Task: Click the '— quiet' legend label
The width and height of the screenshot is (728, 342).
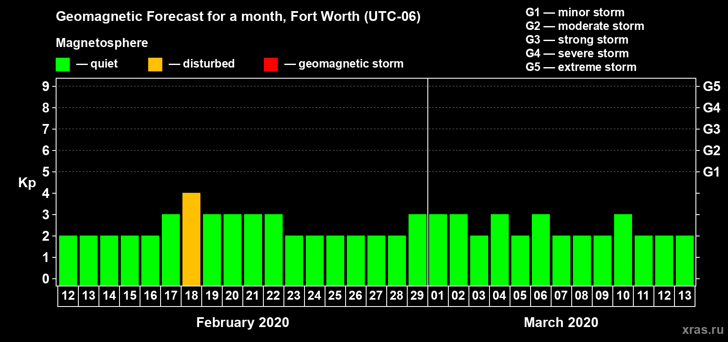Action: [97, 64]
